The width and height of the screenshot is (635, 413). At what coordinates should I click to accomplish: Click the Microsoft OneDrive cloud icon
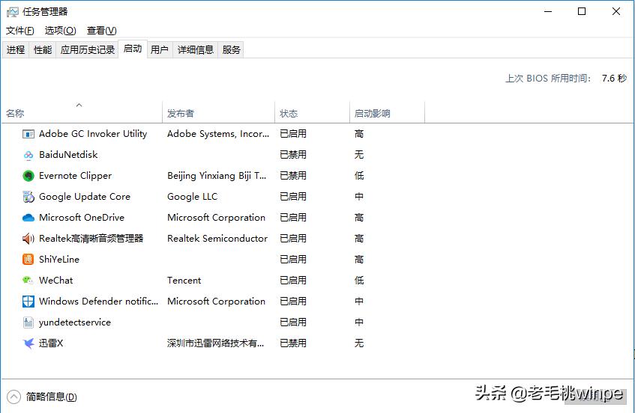pos(28,218)
